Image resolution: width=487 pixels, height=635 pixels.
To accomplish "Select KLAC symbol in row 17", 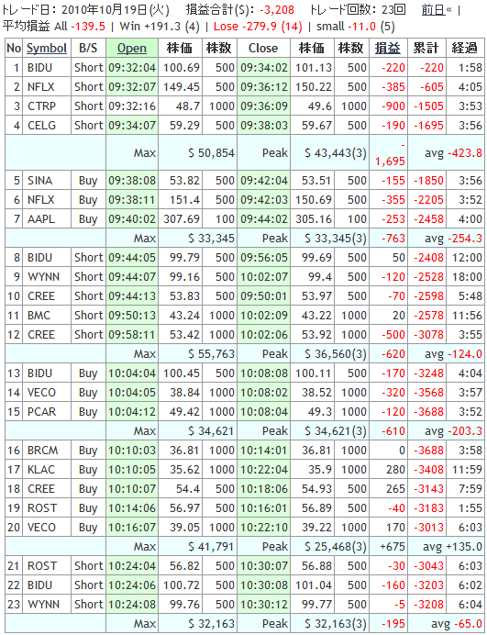I will pos(41,470).
